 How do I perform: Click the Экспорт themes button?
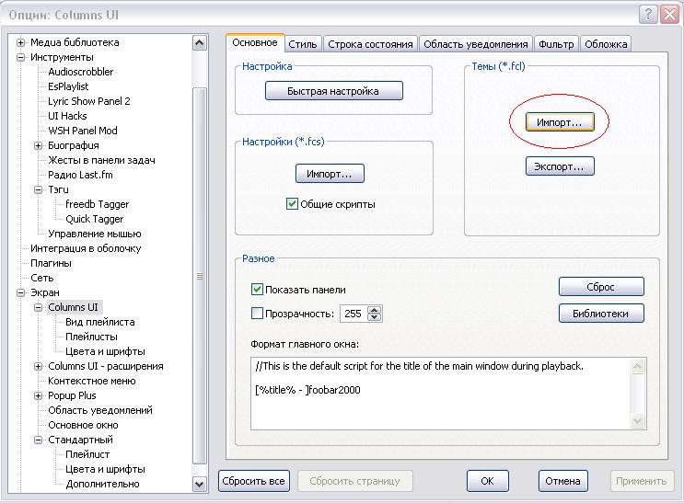[560, 166]
